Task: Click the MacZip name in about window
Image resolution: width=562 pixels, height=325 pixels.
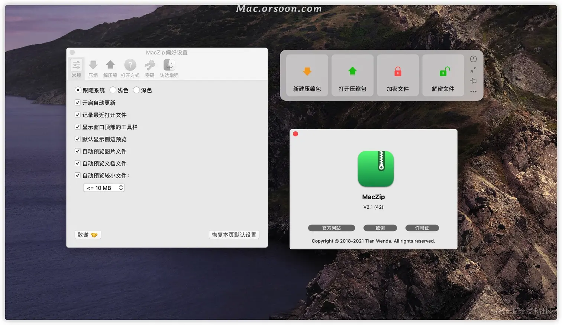Action: 374,197
